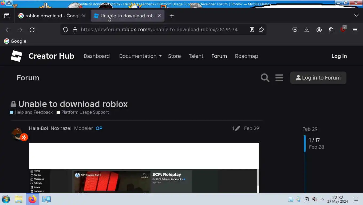This screenshot has height=205, width=363.
Task: Open Talent in Creator Hub nav
Action: [196, 56]
